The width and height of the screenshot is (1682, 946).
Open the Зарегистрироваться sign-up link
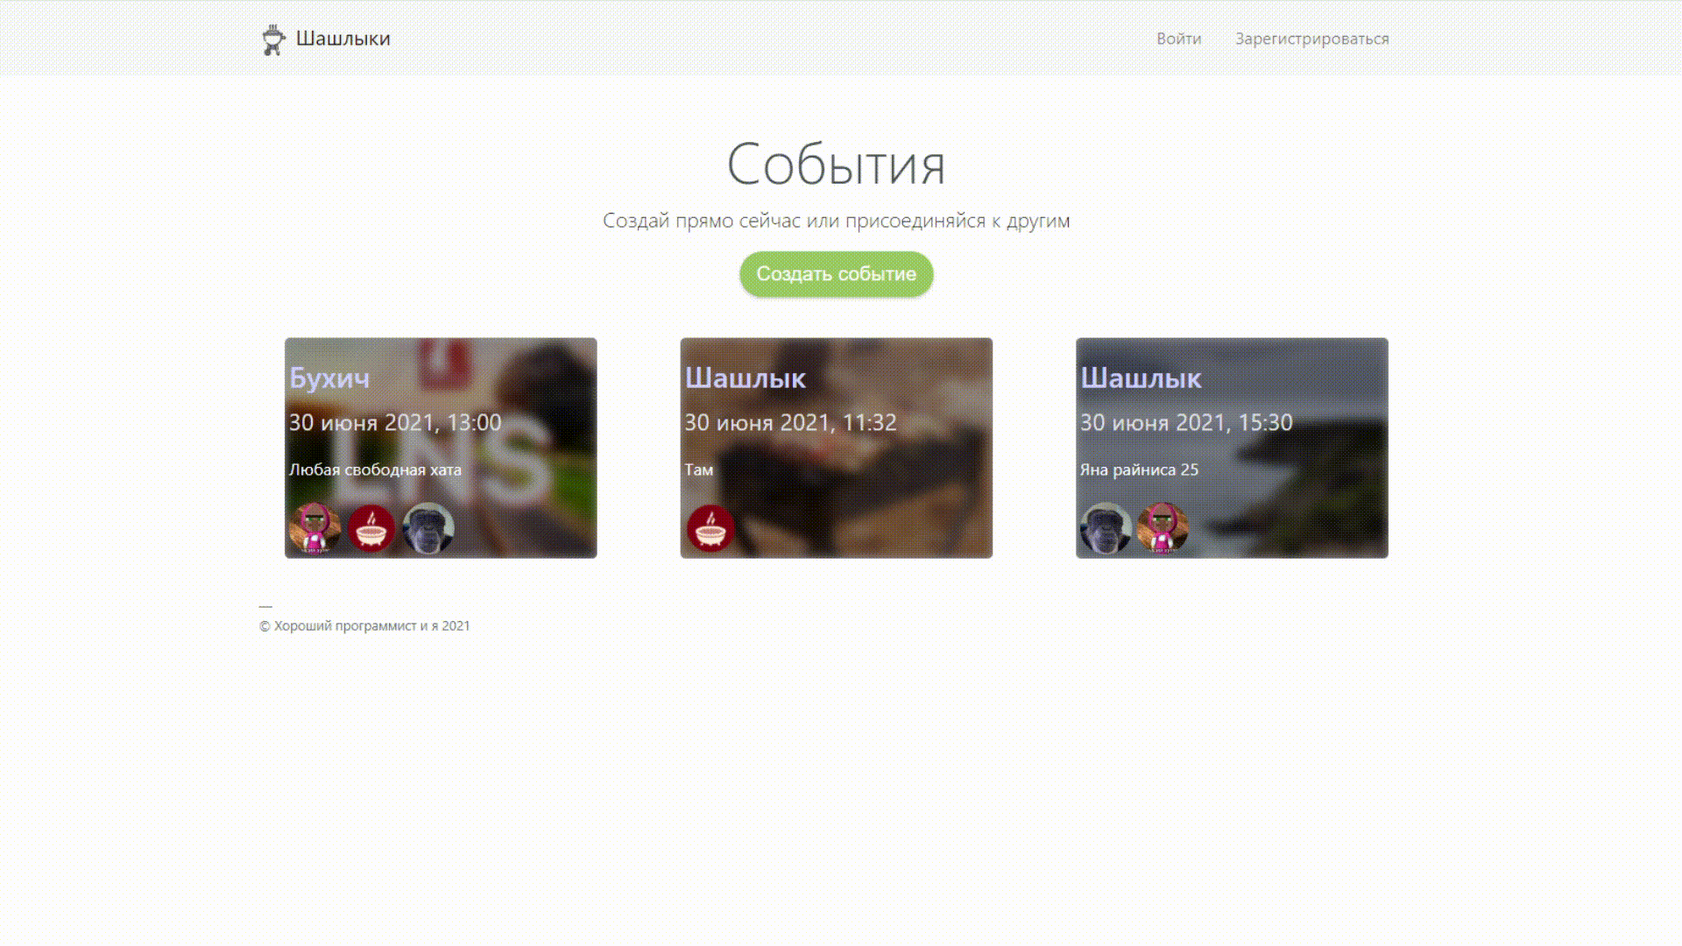(1311, 39)
